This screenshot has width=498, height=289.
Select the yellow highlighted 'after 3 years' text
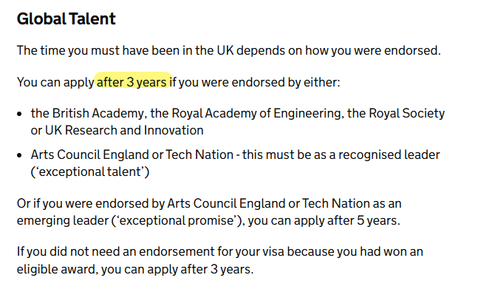pyautogui.click(x=134, y=82)
